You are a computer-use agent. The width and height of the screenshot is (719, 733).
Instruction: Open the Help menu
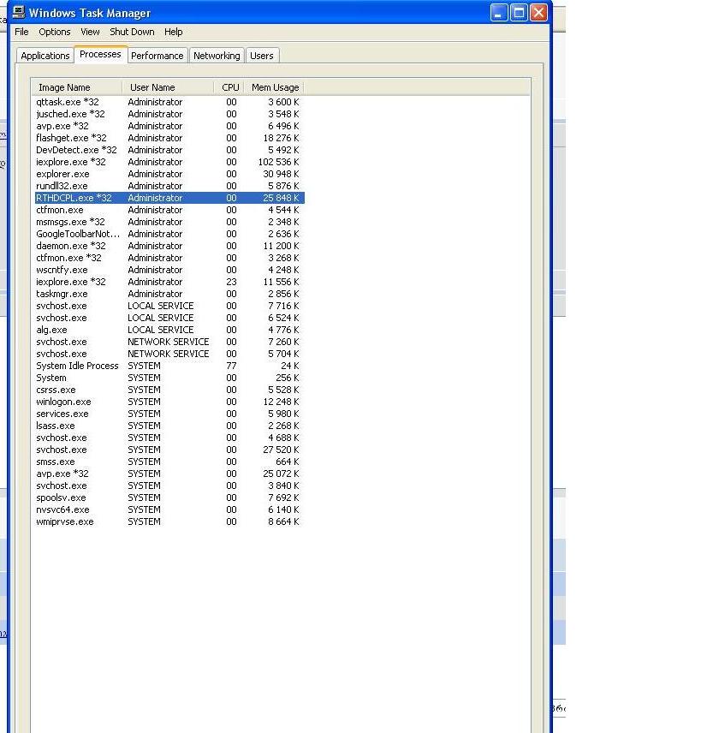click(173, 32)
